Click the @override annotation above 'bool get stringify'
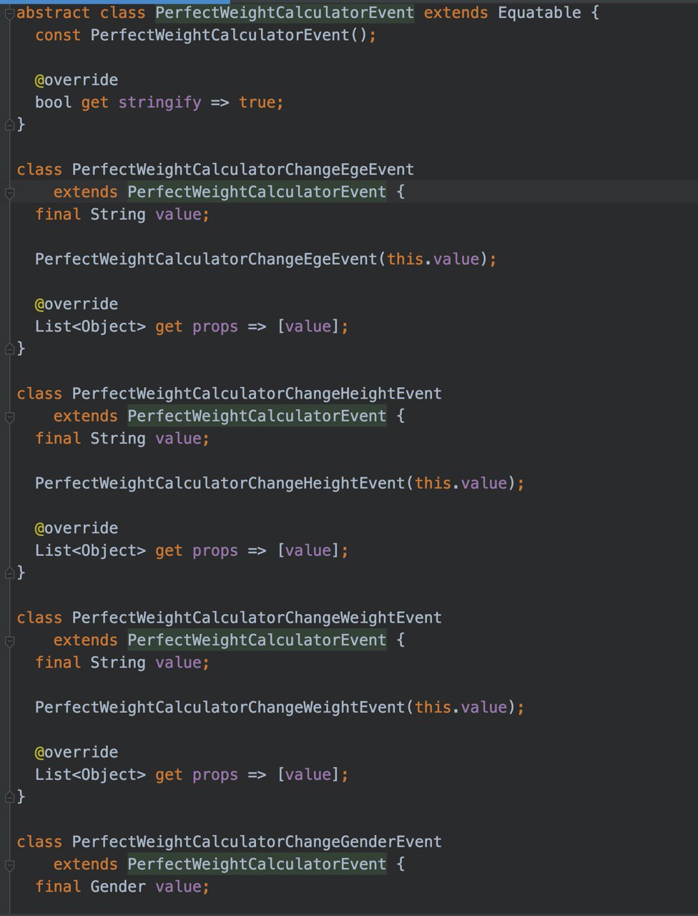698x916 pixels. point(77,80)
